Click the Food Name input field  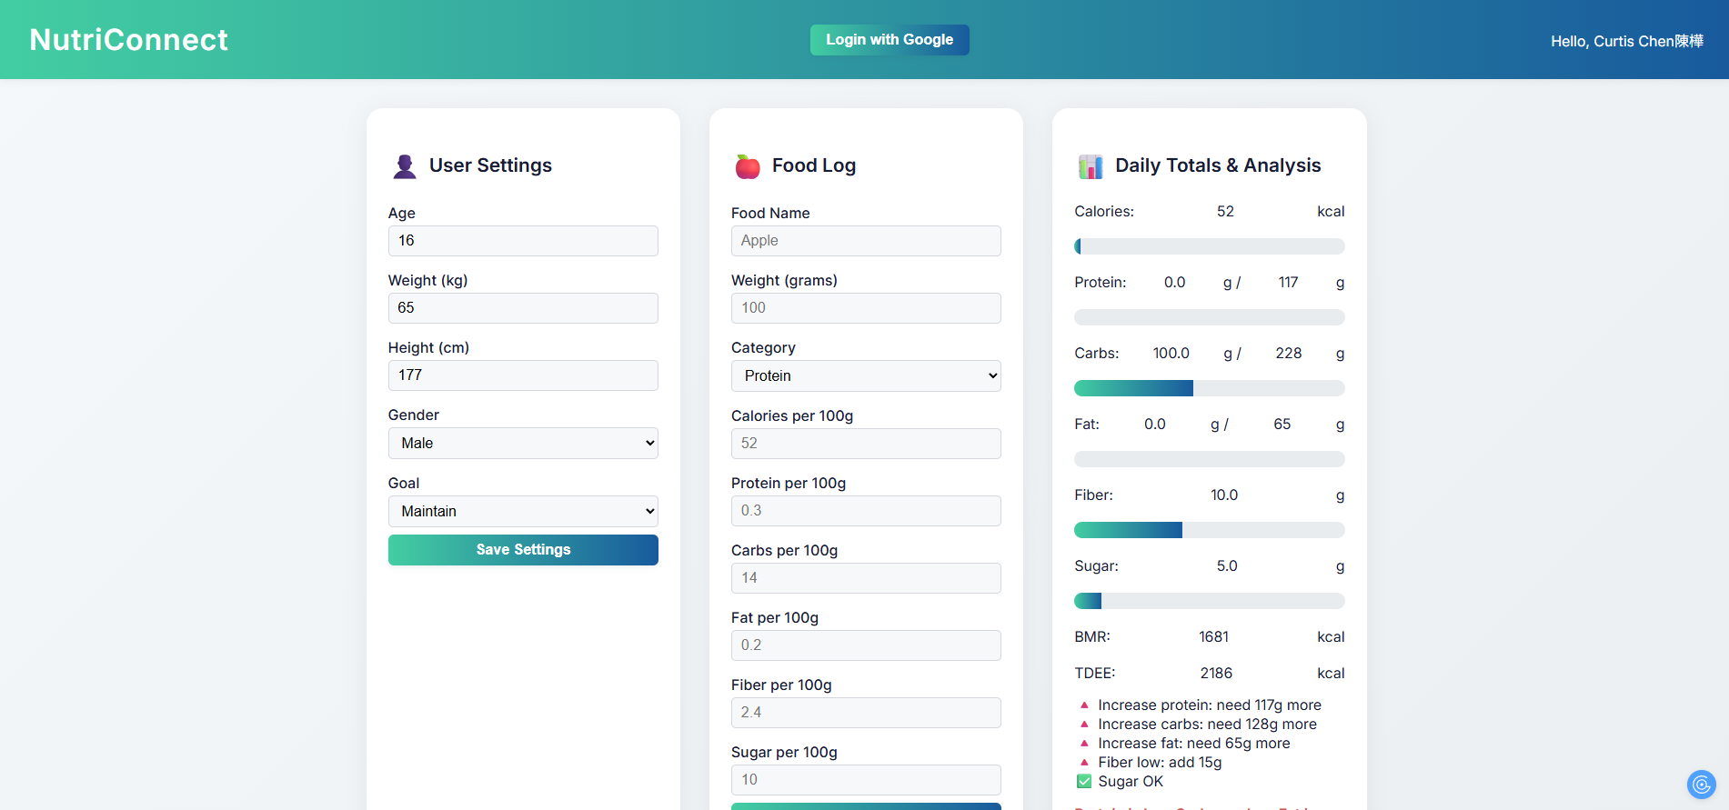(x=866, y=241)
